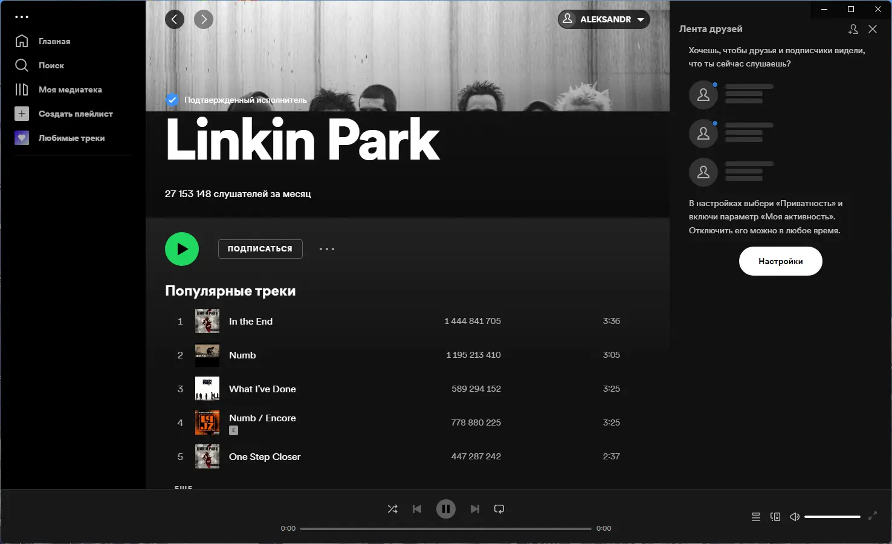Go forward with the right arrow
The width and height of the screenshot is (892, 544).
204,19
